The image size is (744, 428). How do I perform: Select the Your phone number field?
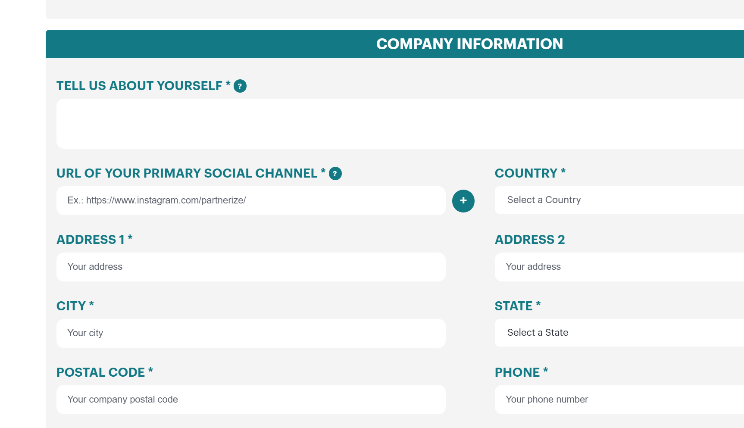(619, 400)
